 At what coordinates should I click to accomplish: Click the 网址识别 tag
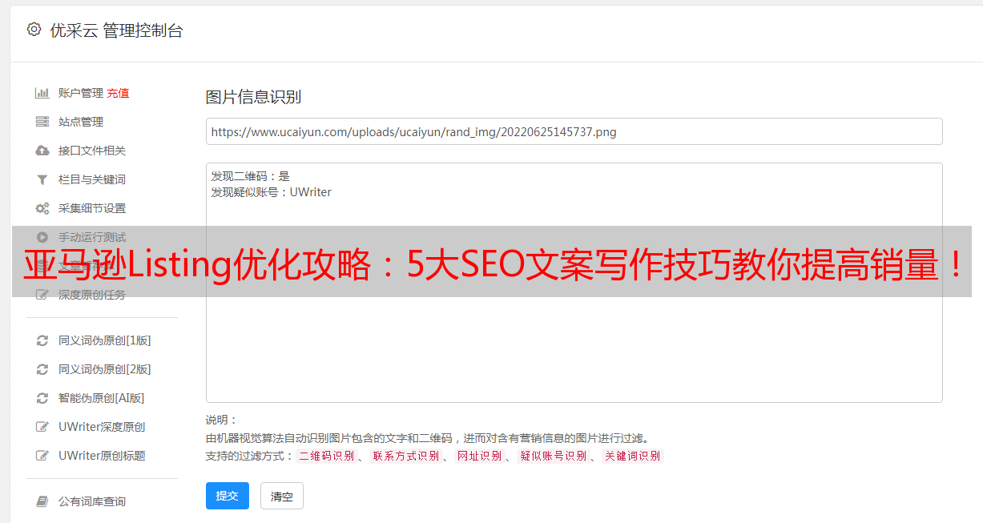pos(479,456)
